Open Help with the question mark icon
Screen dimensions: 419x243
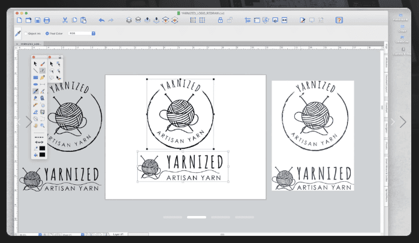339,20
